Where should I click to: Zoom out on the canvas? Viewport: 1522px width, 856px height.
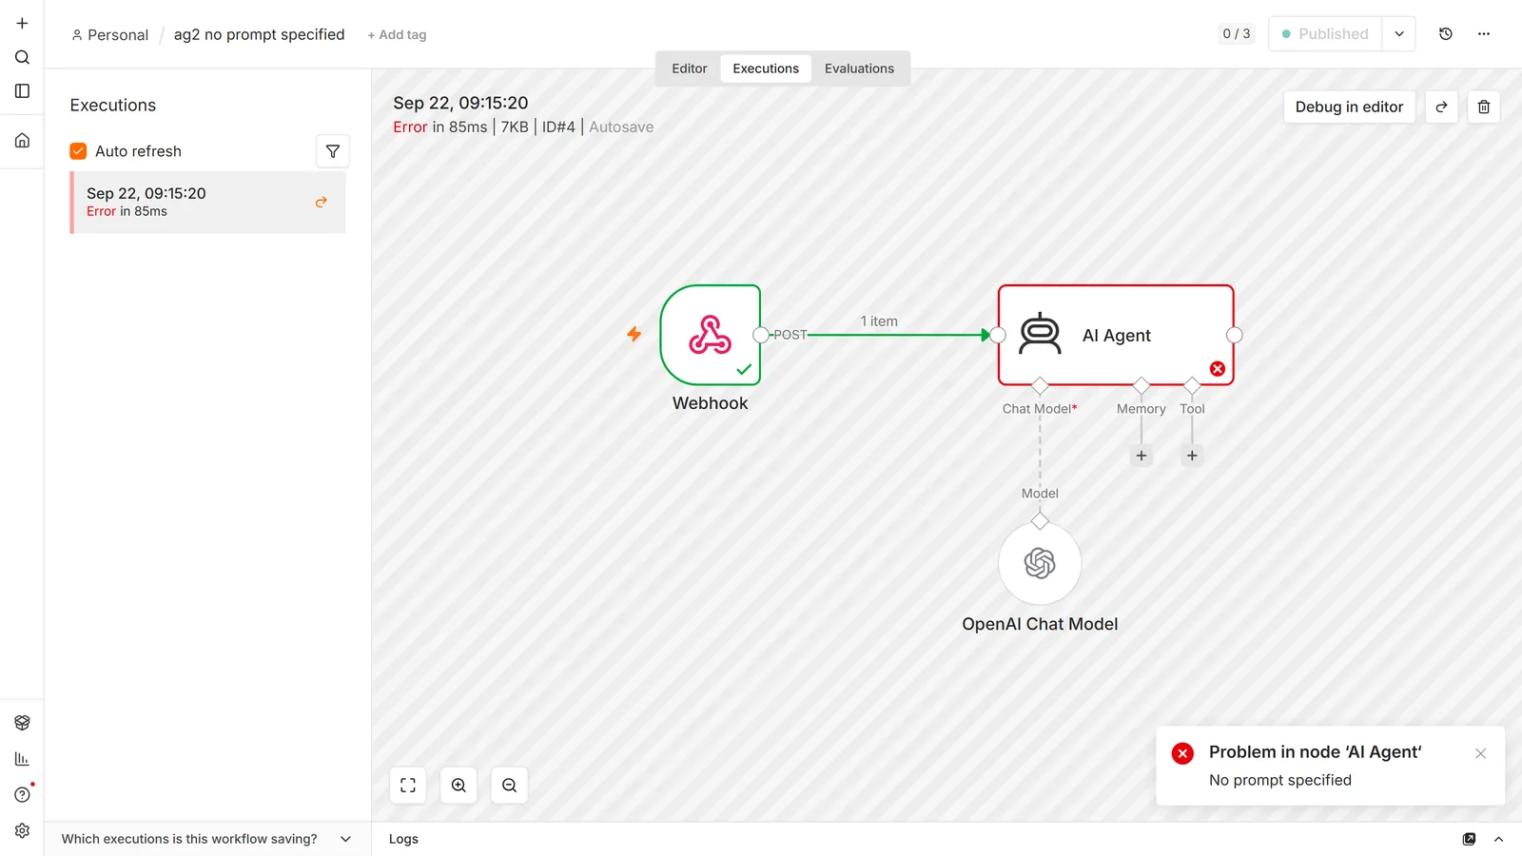pos(510,786)
